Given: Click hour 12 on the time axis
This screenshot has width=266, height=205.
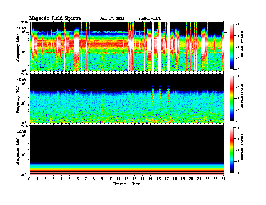Looking at the screenshot, I should pyautogui.click(x=126, y=179).
